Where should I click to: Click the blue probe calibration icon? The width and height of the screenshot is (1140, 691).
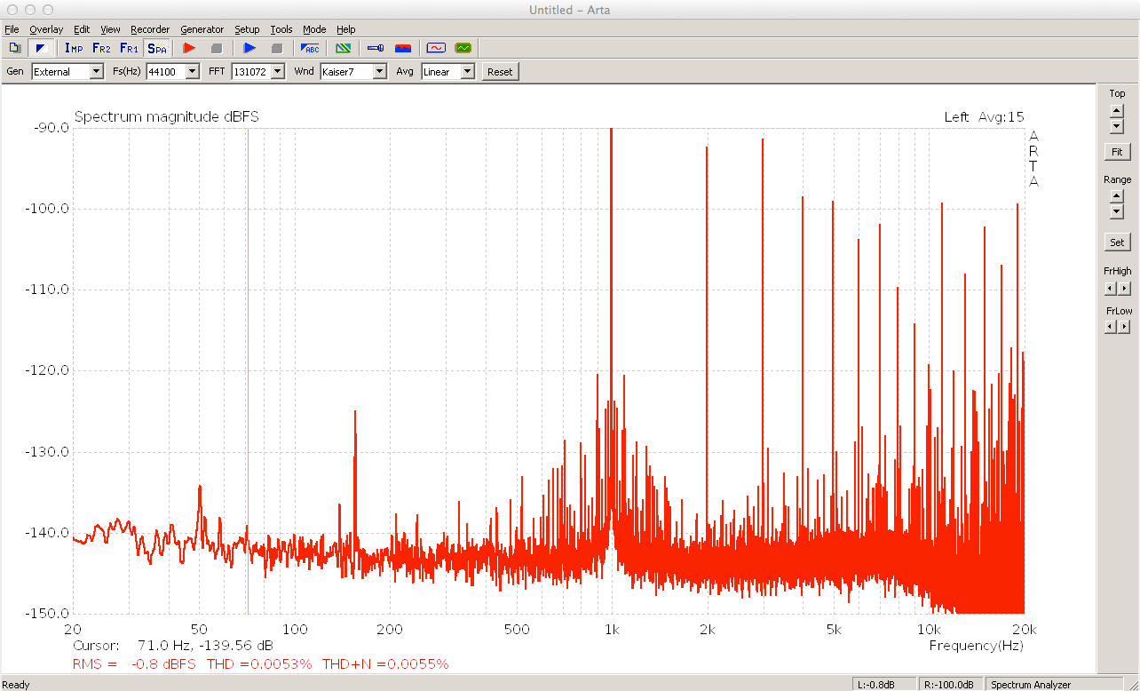pyautogui.click(x=376, y=48)
